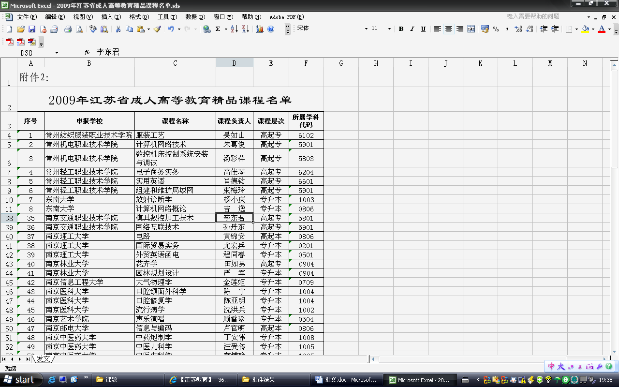Expand the font size dropdown
Image resolution: width=619 pixels, height=387 pixels.
389,29
